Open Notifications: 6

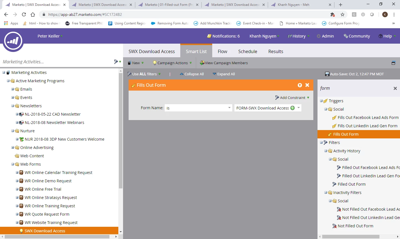[x=223, y=36]
